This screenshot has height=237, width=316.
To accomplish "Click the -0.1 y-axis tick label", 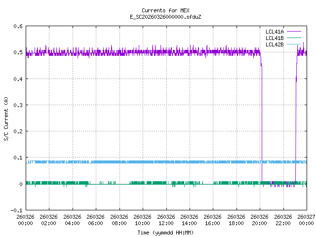I will pyautogui.click(x=15, y=210).
